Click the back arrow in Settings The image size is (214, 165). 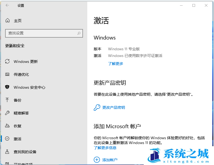[x=7, y=5]
